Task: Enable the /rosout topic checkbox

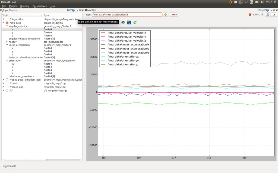Action: (7, 83)
